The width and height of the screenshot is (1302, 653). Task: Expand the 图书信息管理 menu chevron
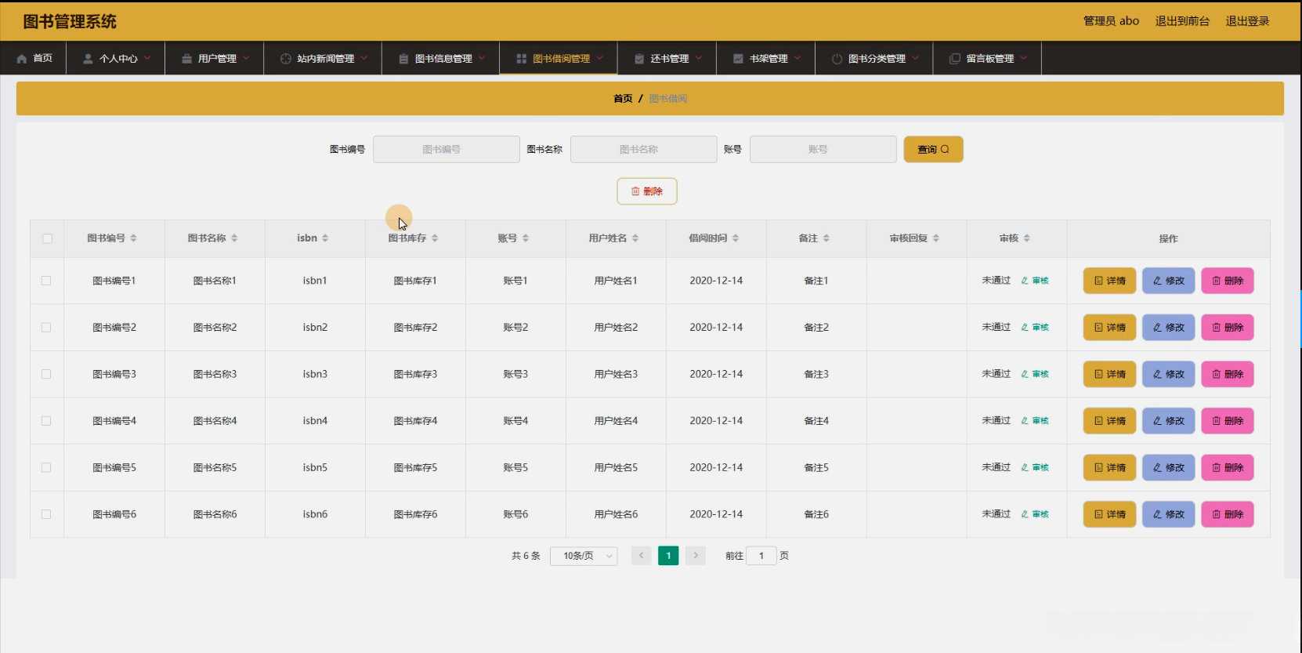pos(482,58)
